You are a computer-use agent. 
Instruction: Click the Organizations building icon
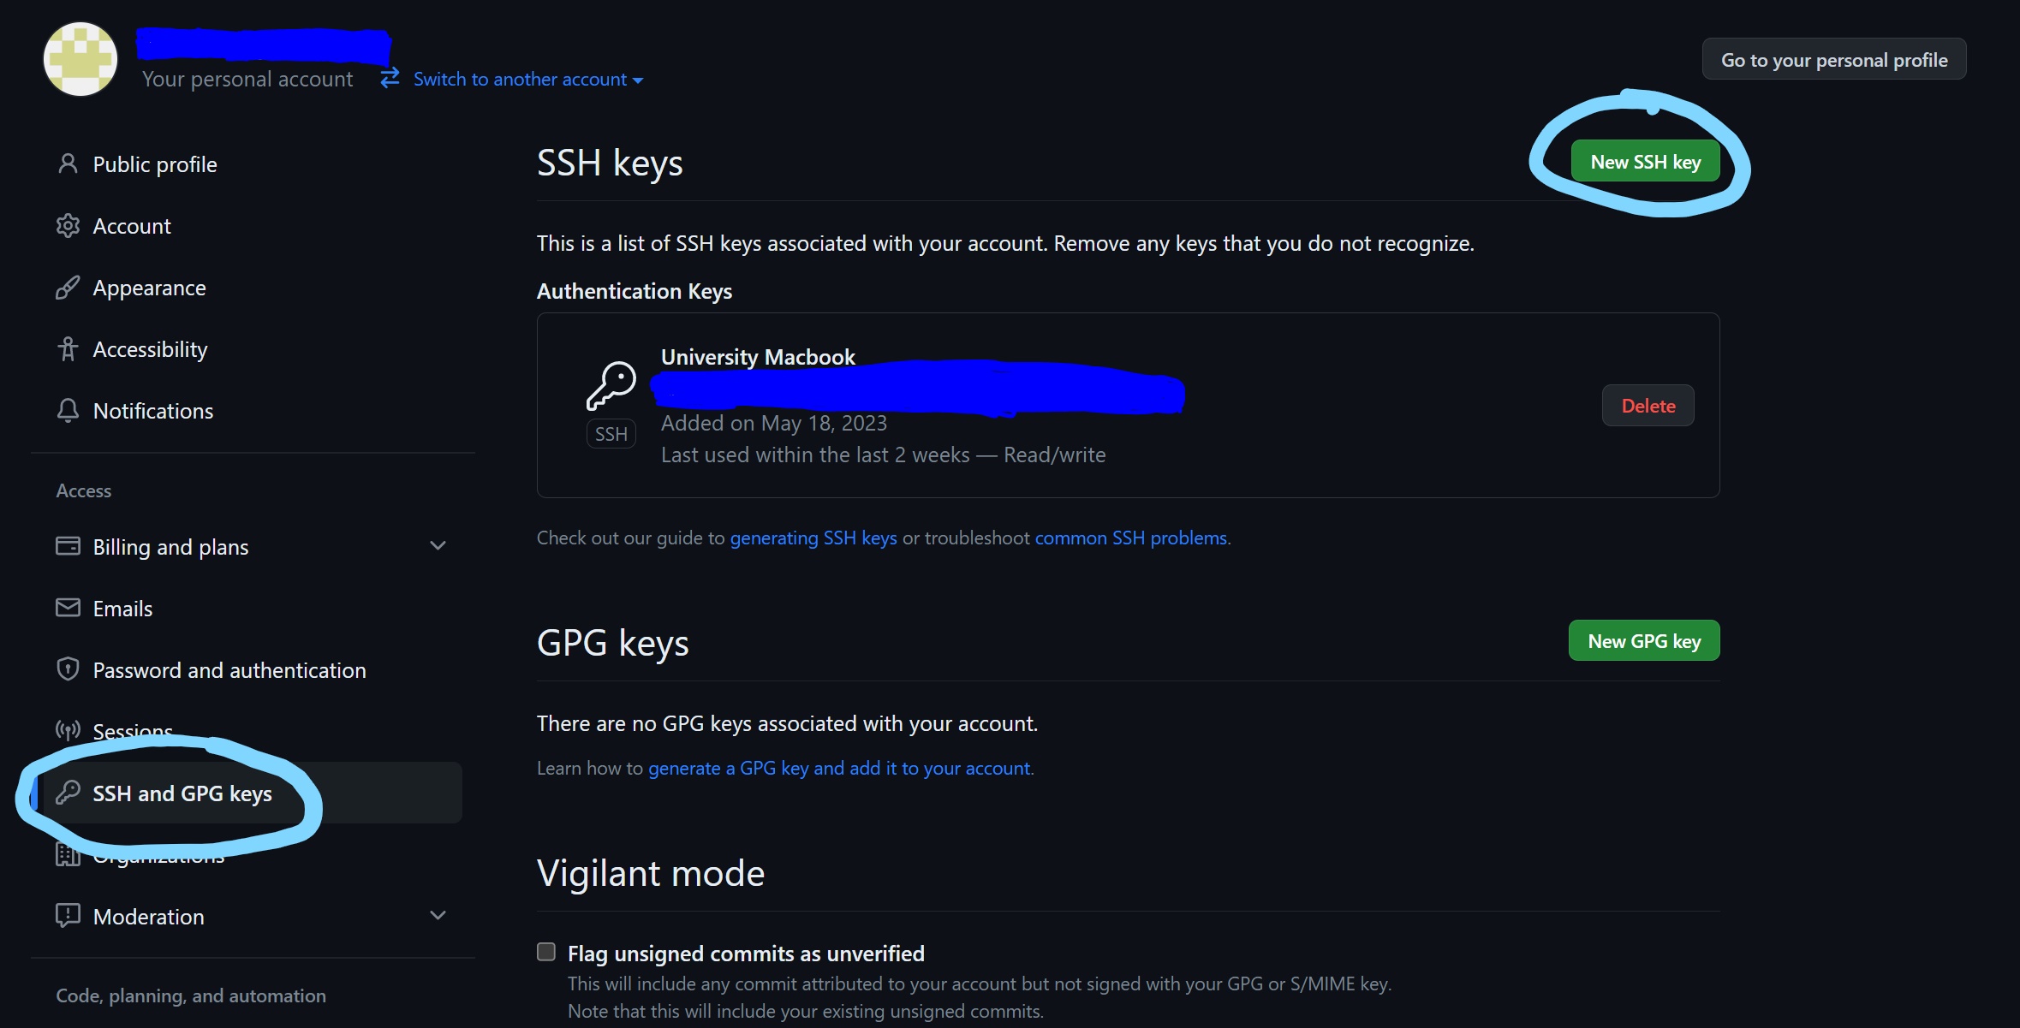pos(68,854)
